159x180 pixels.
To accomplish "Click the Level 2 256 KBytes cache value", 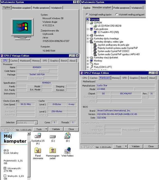I will point(57,111).
